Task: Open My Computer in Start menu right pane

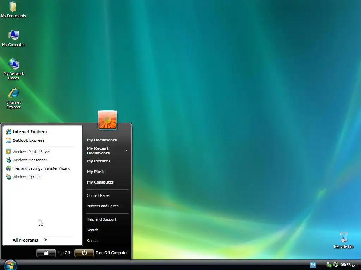Action: pos(100,182)
